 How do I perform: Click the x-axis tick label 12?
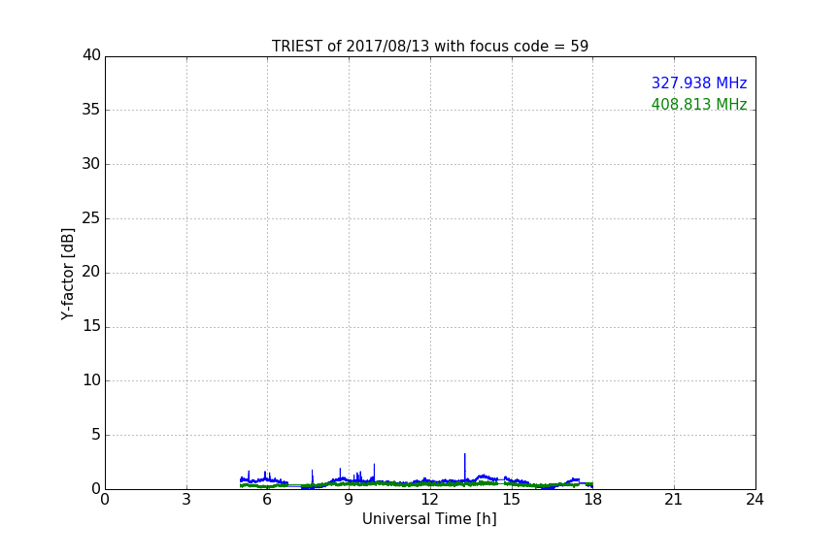[429, 500]
